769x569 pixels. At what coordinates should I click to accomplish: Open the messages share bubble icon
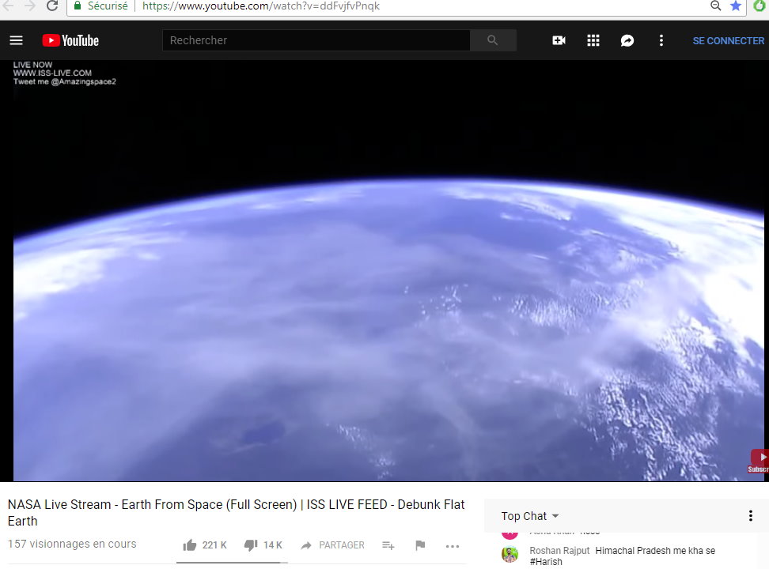[627, 40]
